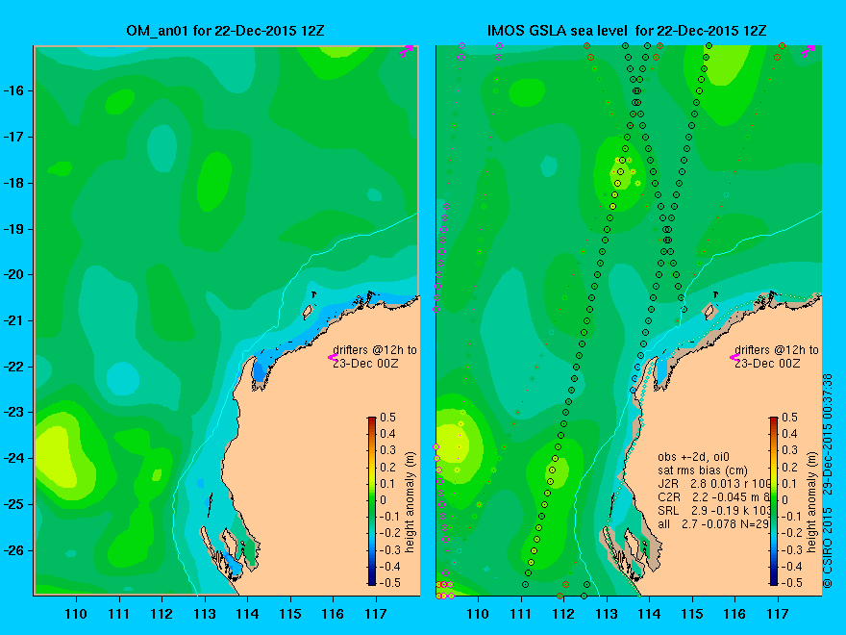Click latitude label '-17' on the left axis
Image resolution: width=846 pixels, height=635 pixels.
(x=14, y=136)
